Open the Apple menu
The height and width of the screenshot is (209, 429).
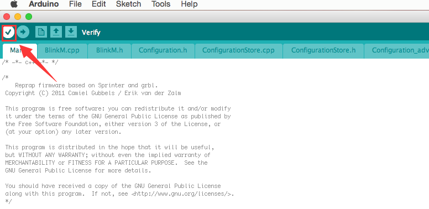pyautogui.click(x=14, y=4)
